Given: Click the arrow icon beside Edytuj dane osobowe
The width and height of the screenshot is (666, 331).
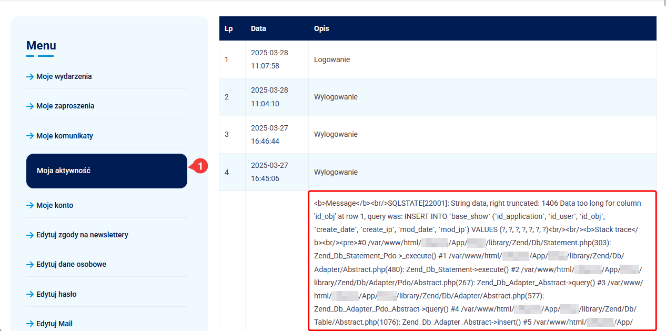Looking at the screenshot, I should tap(30, 265).
